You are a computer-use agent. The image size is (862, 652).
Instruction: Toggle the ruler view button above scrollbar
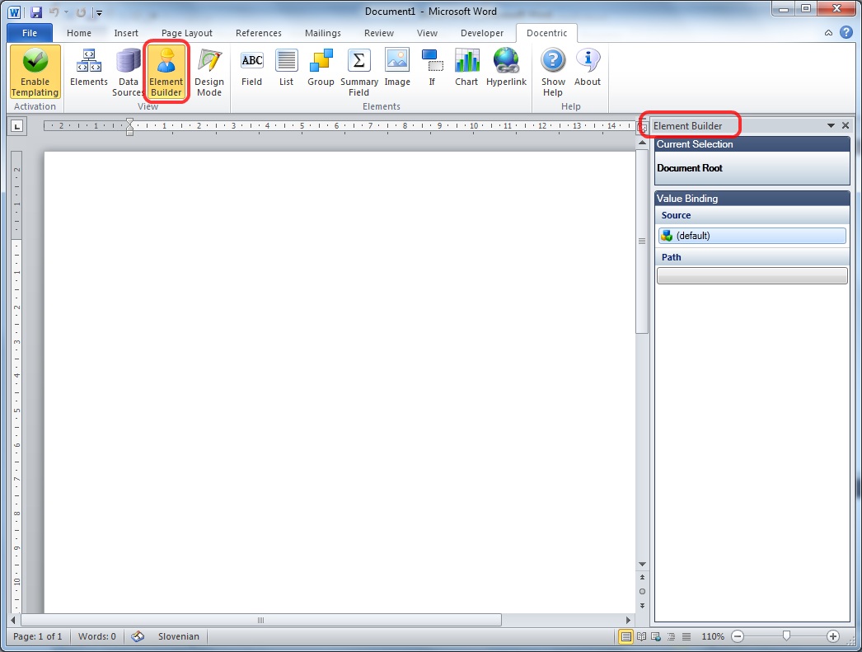(x=642, y=128)
